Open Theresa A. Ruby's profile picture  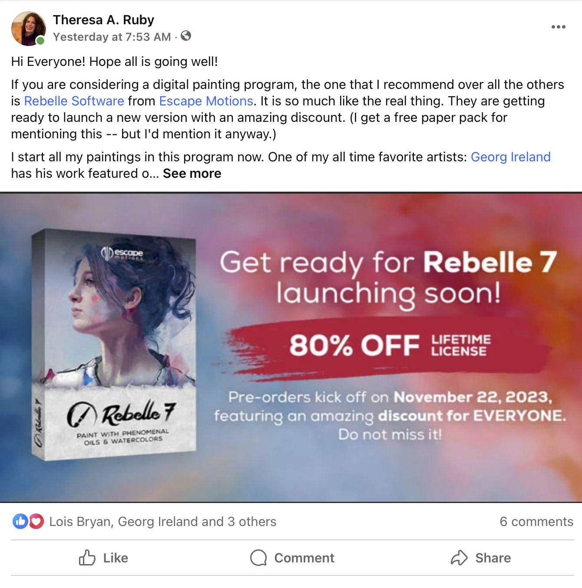[x=28, y=29]
